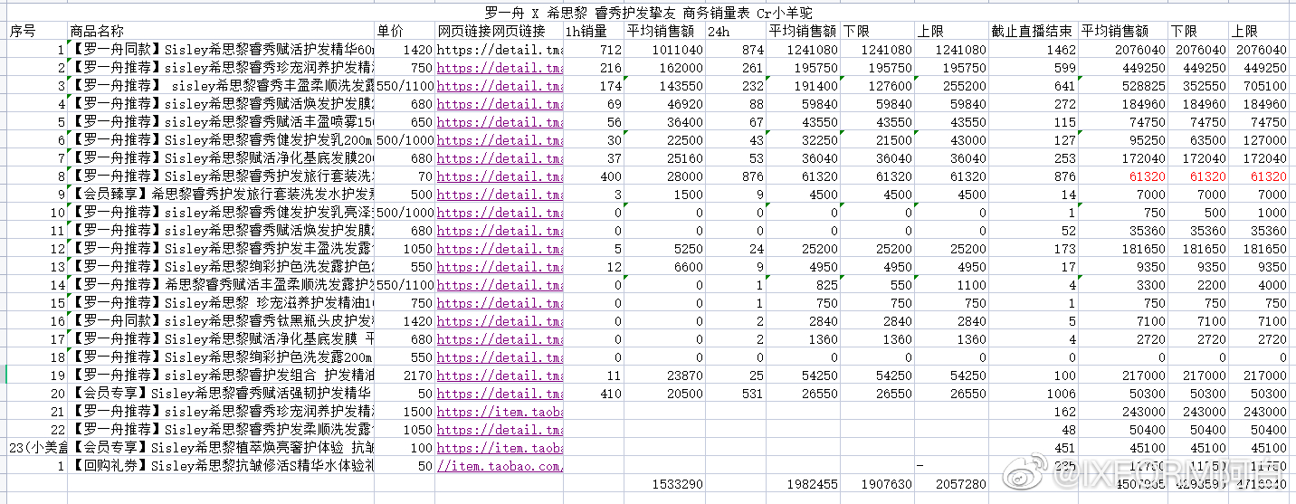
Task: Open the link in product row 8
Action: (500, 176)
